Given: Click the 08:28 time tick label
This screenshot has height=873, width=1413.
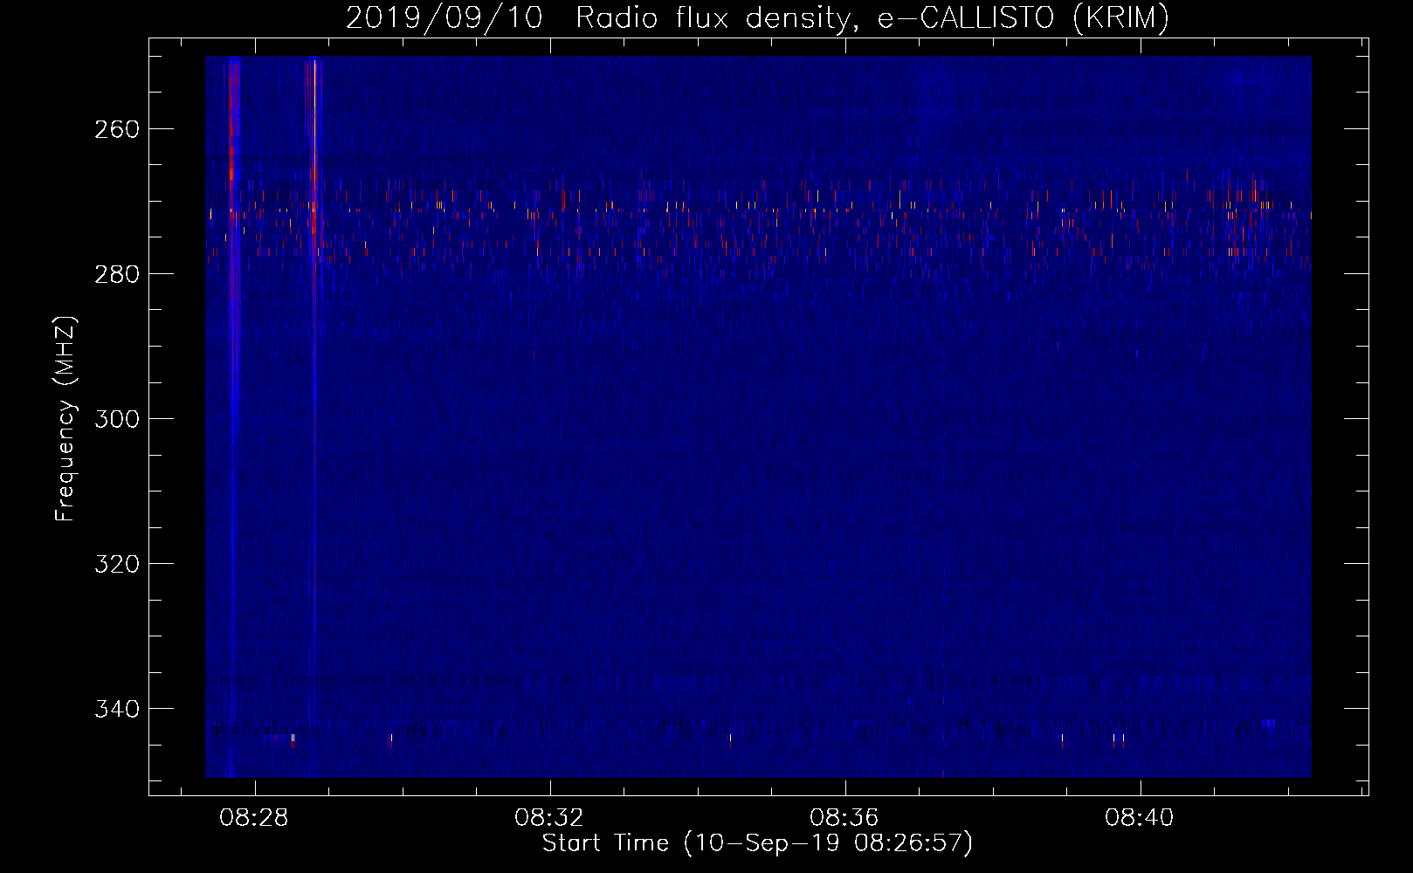Looking at the screenshot, I should point(254,818).
